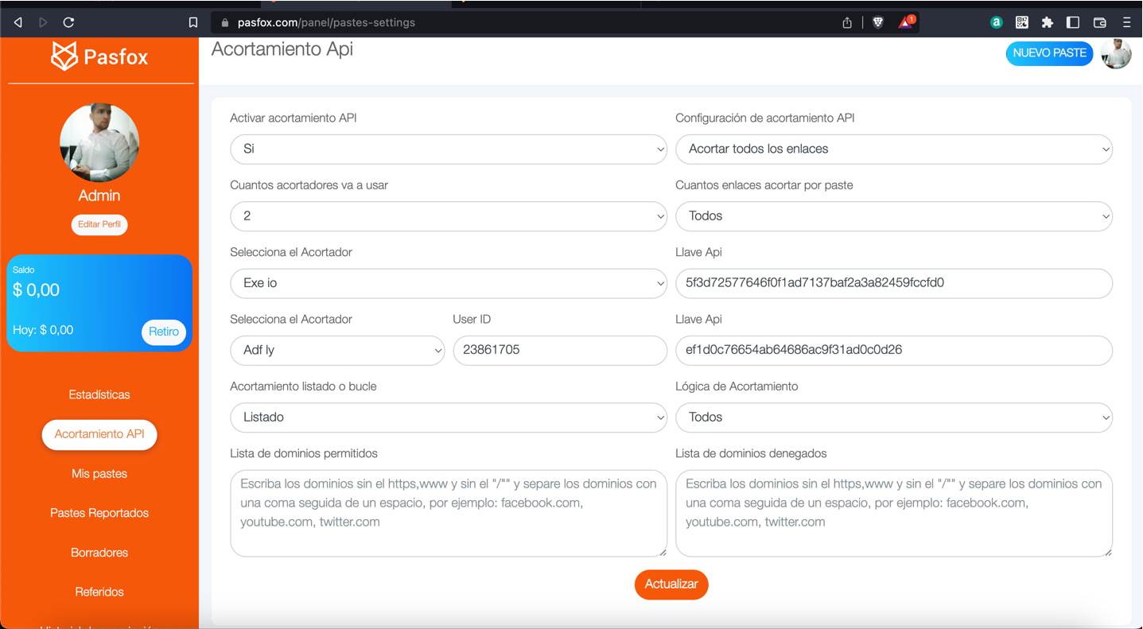
Task: Go to Mis pastes
Action: click(x=99, y=473)
